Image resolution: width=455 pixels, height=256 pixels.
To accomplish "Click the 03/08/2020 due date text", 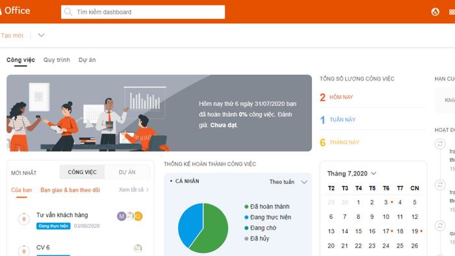I will click(x=86, y=226).
